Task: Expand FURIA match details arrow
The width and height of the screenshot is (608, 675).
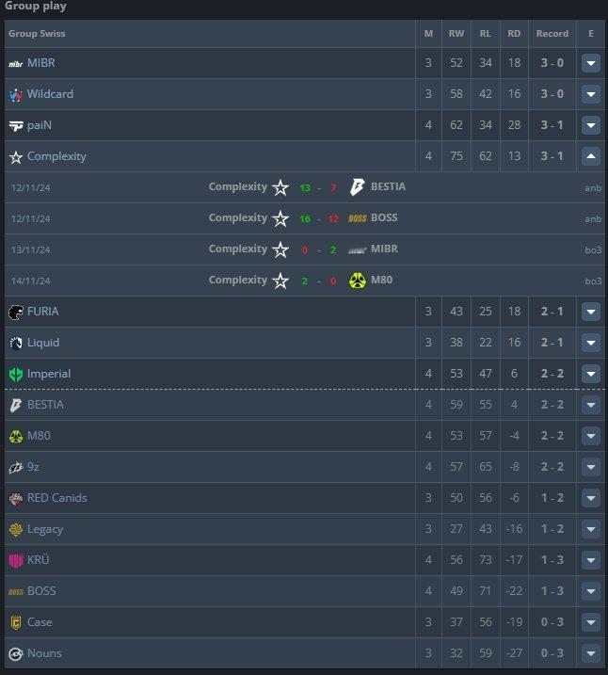Action: pos(591,312)
